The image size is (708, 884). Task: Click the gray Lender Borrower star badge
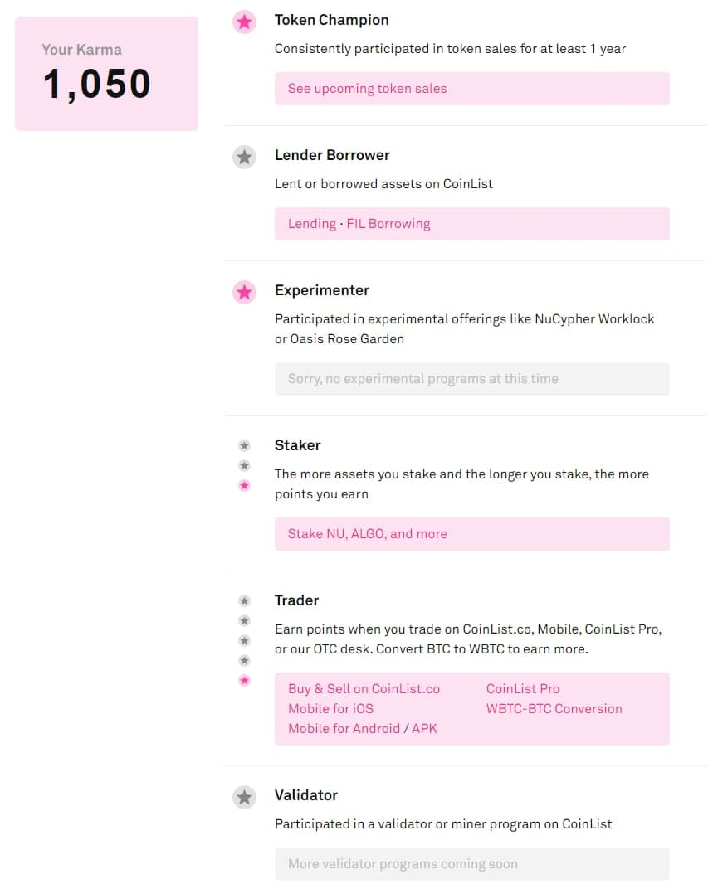(244, 157)
